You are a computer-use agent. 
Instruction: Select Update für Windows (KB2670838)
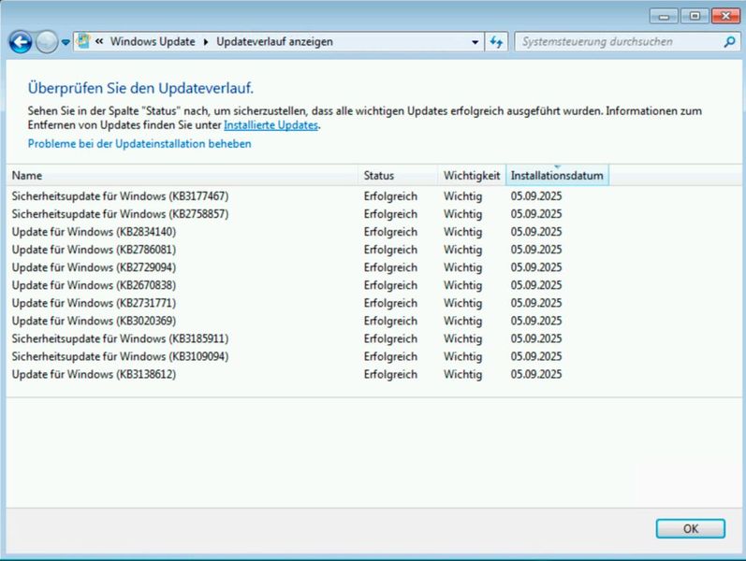tap(94, 285)
